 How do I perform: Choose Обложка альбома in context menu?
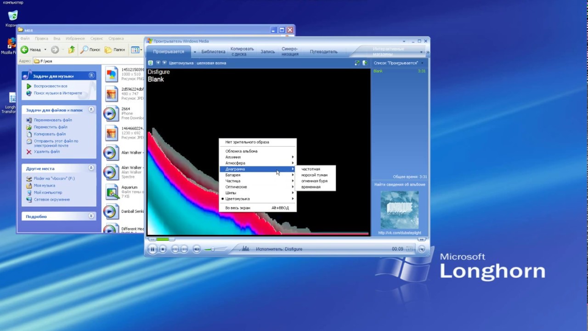258,151
